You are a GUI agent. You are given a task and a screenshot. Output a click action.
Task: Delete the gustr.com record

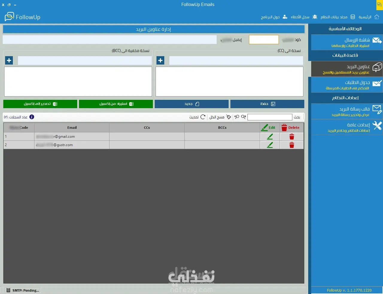point(292,145)
